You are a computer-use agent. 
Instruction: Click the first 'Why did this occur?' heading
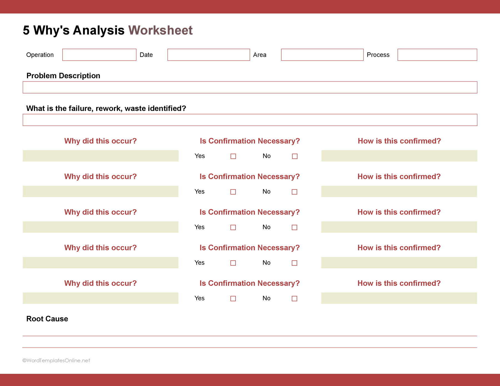pos(101,141)
